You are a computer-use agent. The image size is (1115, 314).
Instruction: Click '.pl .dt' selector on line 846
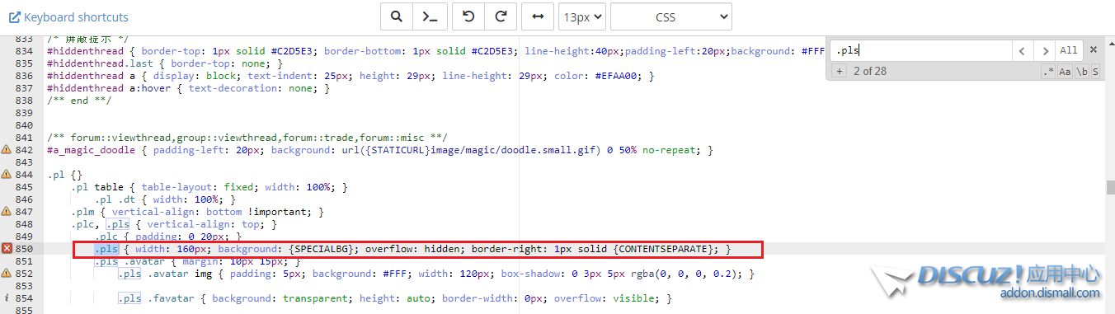[x=115, y=199]
